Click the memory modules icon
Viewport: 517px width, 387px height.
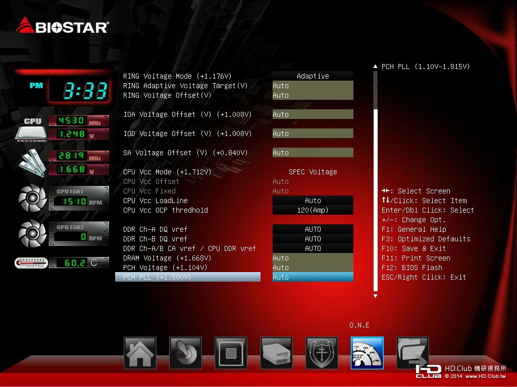coord(32,163)
